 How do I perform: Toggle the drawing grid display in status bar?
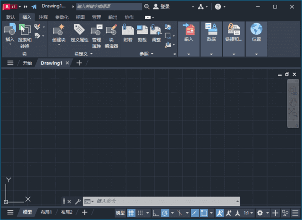(132, 213)
